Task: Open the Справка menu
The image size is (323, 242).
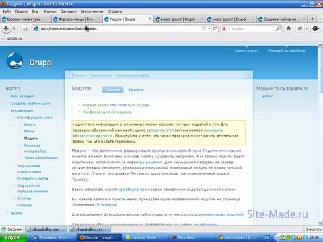Action: click(x=114, y=11)
